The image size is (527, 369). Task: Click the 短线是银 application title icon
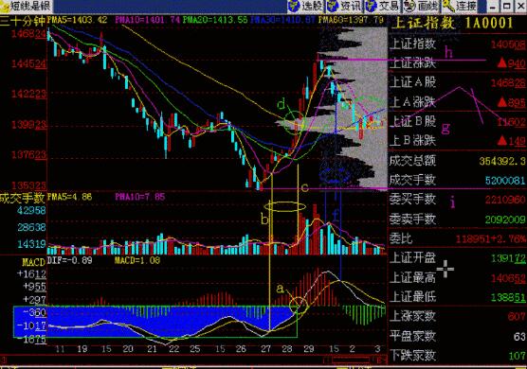5,6
